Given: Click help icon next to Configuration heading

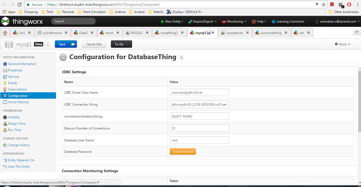Looking at the screenshot, I should pos(181,57).
